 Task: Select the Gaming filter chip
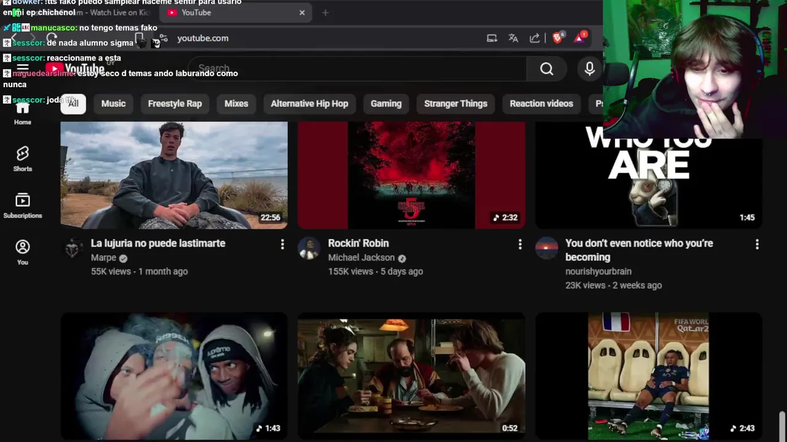tap(386, 103)
